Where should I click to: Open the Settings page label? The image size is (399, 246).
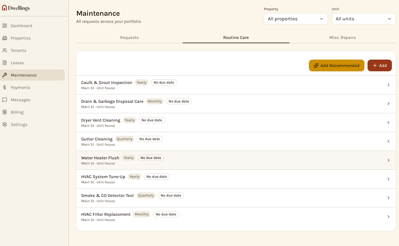pyautogui.click(x=19, y=124)
